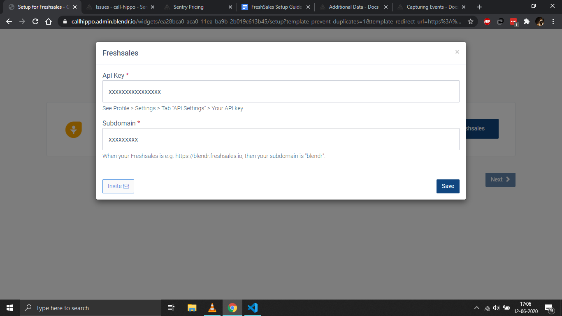
Task: Click the API key help text
Action: 173,108
